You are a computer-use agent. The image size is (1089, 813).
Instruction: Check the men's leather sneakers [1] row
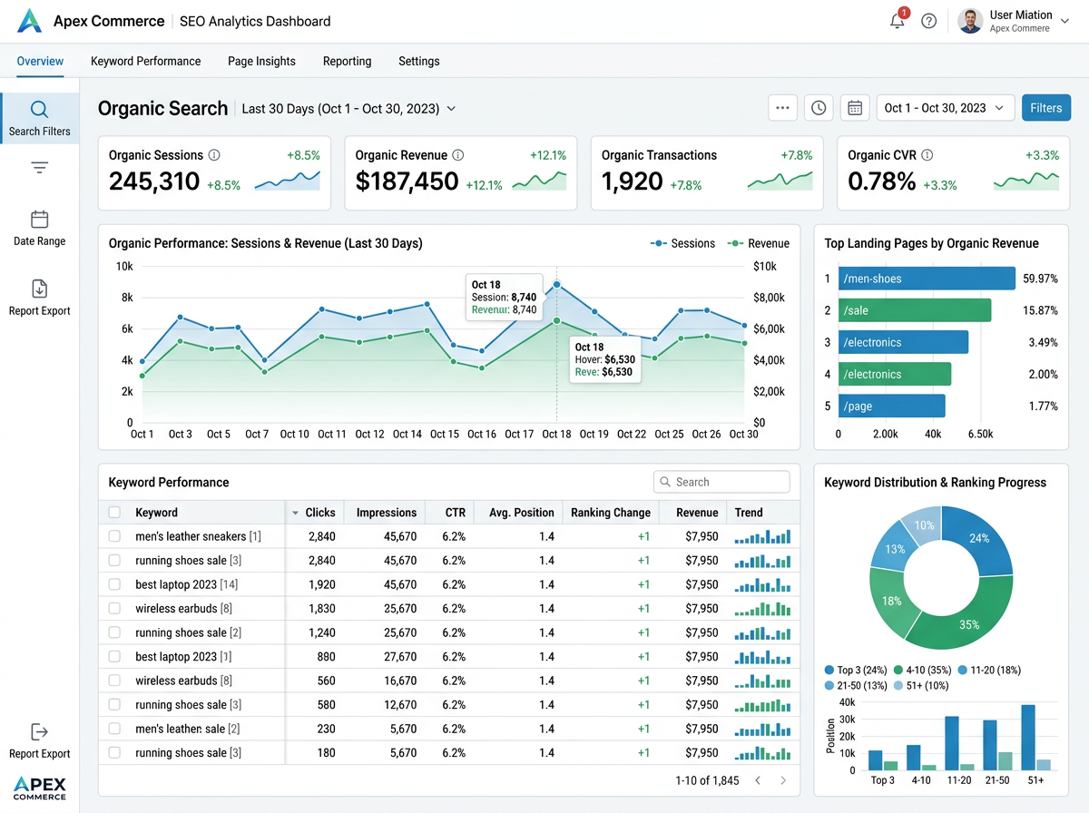114,536
